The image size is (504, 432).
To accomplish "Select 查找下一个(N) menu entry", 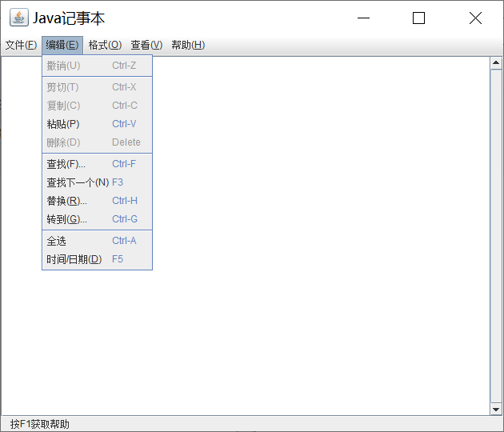I will [x=97, y=182].
